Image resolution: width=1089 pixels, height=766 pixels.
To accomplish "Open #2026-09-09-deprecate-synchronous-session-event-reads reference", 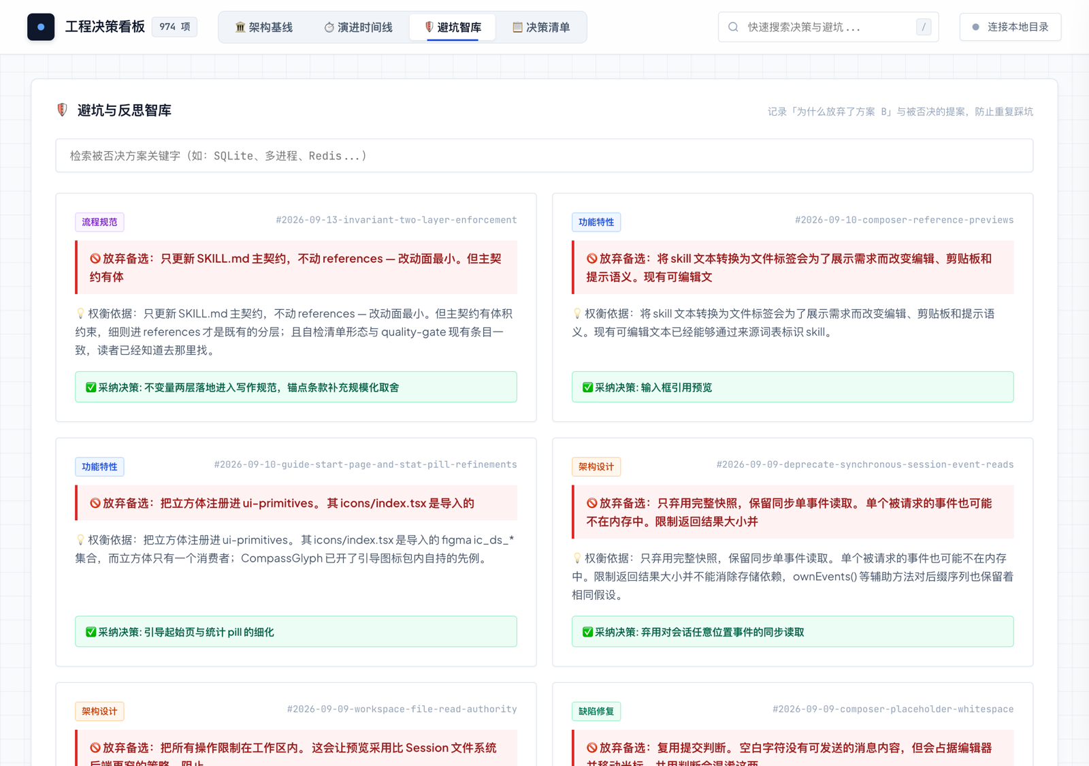I will click(865, 464).
